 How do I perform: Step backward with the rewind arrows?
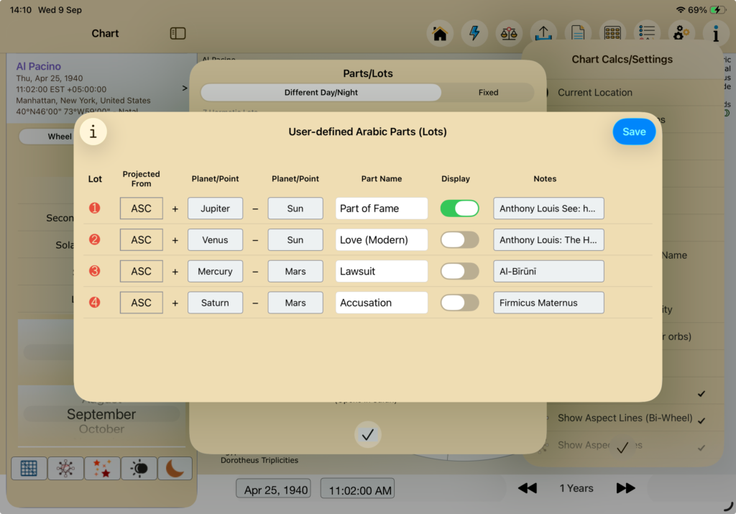(527, 488)
